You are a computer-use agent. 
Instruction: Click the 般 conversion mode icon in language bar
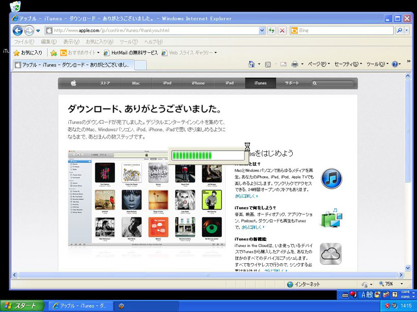[370, 295]
